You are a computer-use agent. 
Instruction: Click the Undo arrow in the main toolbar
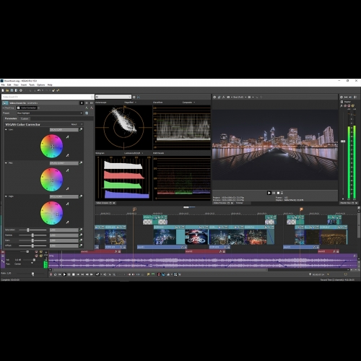[39, 90]
